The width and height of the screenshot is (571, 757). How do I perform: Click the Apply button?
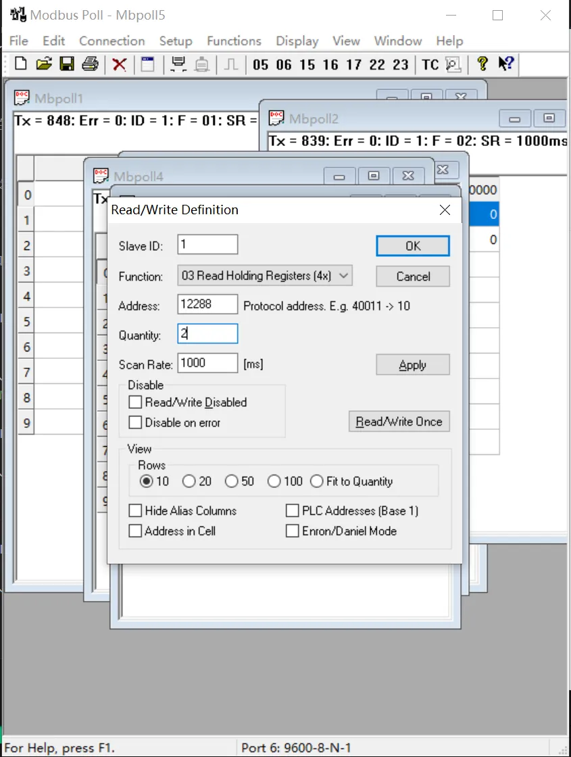413,365
